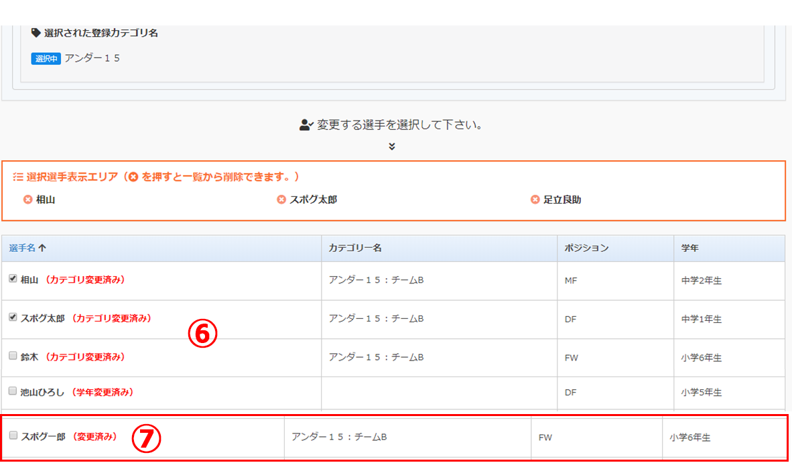Click the 学年 column header
This screenshot has width=792, height=469.
coord(689,248)
